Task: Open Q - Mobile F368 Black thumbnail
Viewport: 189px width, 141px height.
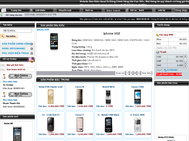Action: (108, 125)
